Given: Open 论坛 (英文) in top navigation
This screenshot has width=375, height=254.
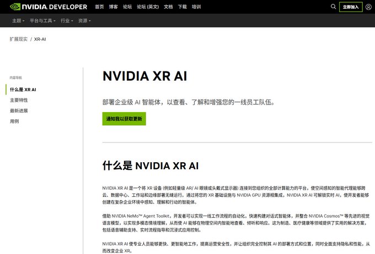Looking at the screenshot, I should tap(148, 7).
